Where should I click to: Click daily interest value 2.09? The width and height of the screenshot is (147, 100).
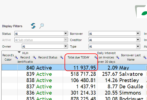[x=112, y=68]
